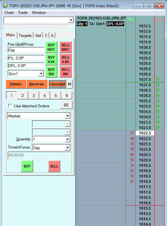Click price level 1925.0
This screenshot has height=226, width=167.
tap(145, 106)
